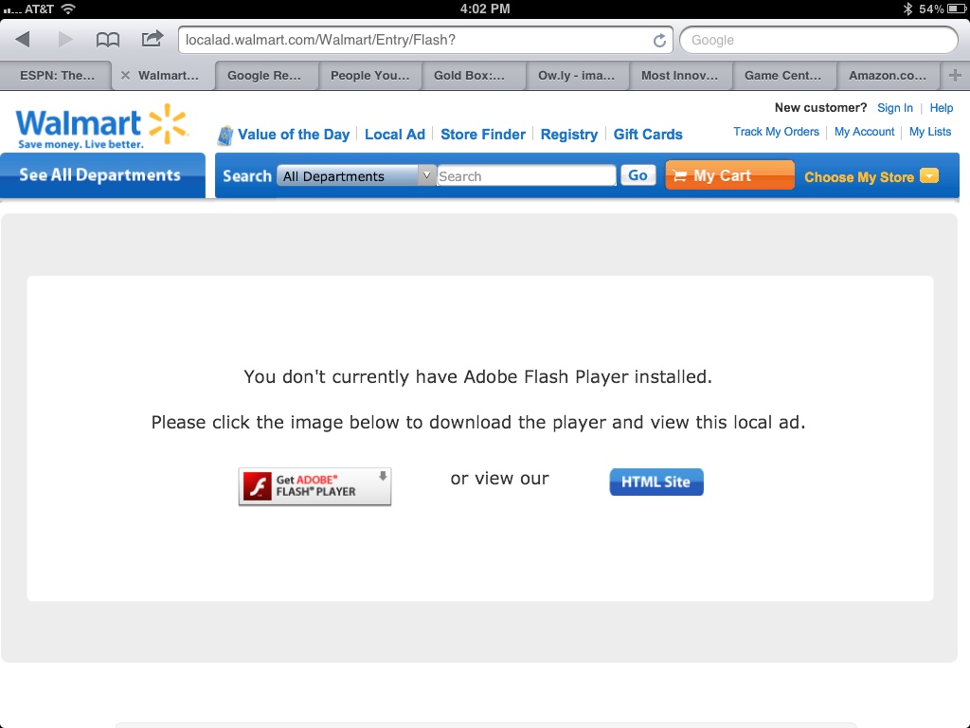Tap the Bluetooth icon in status bar
Viewport: 970px width, 728px height.
907,9
